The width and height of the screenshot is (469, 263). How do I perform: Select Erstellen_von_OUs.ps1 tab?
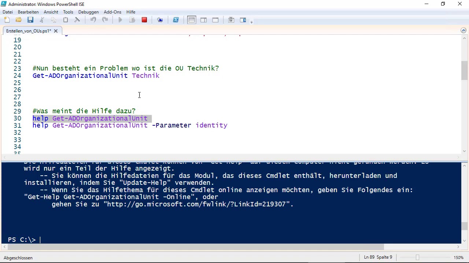point(29,31)
